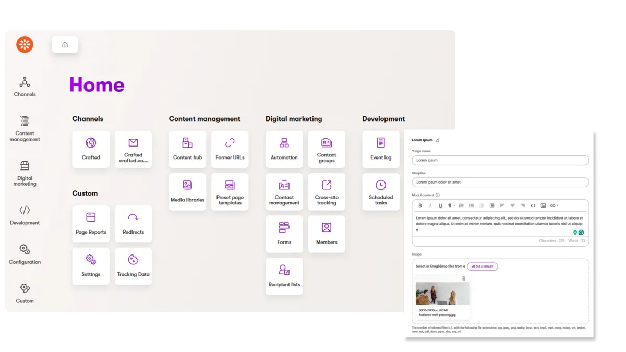Click the Kentico logo in the sidebar
This screenshot has width=626, height=352.
[x=25, y=44]
